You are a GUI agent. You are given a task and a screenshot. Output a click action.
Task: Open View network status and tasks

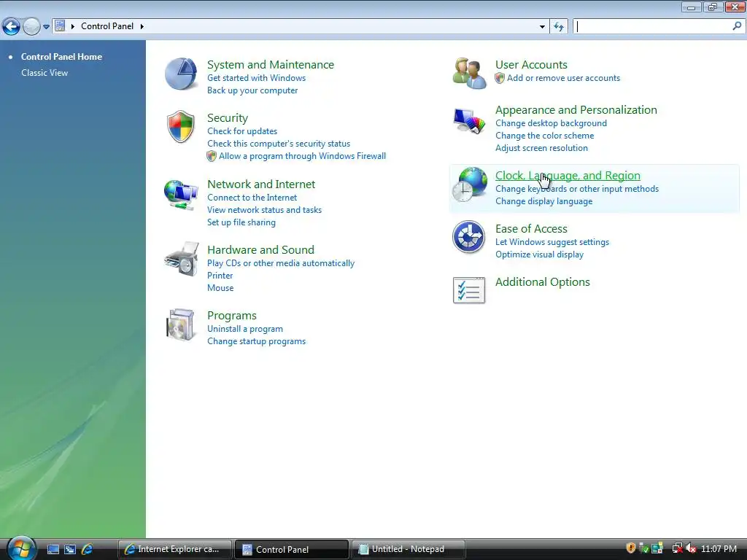click(x=264, y=210)
